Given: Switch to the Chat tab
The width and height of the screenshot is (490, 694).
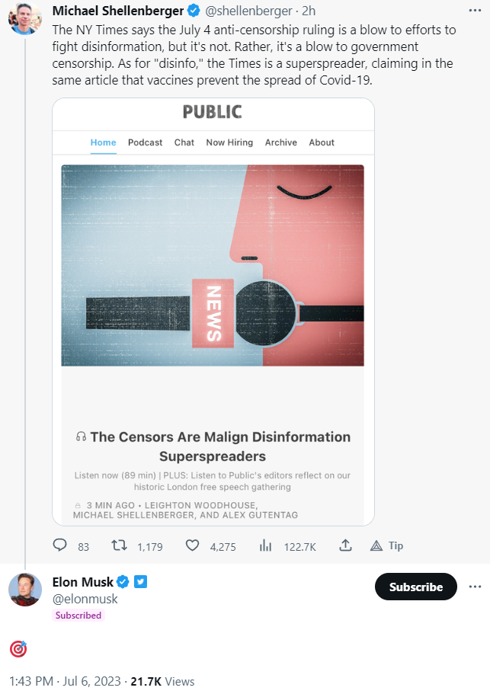Looking at the screenshot, I should point(184,142).
